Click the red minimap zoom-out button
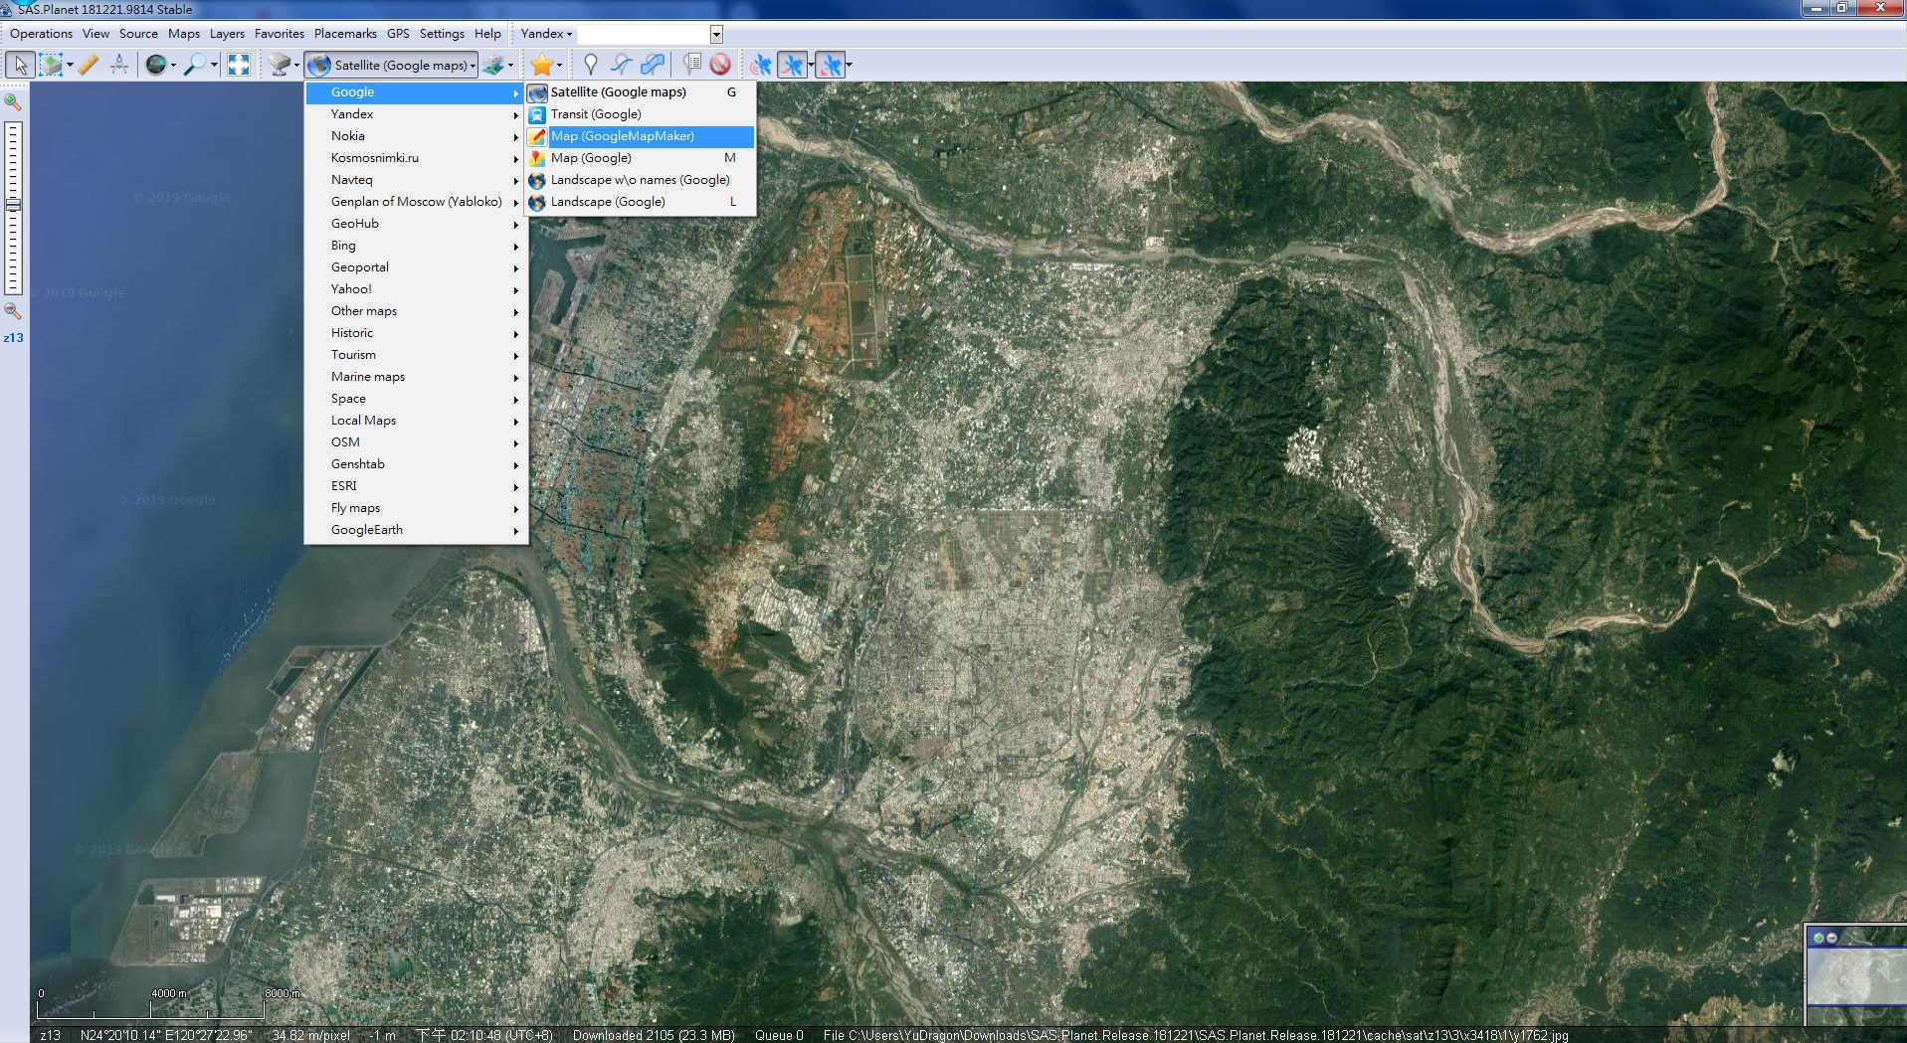Viewport: 1907px width, 1043px height. pos(1831,938)
